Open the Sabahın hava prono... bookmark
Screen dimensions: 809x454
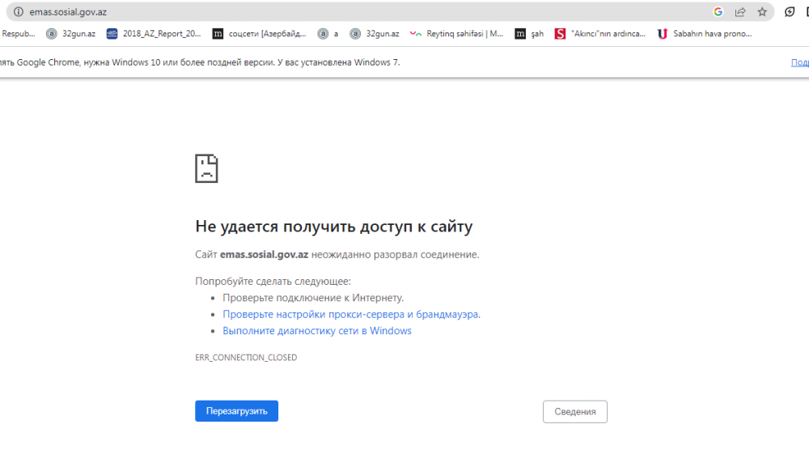(x=704, y=34)
